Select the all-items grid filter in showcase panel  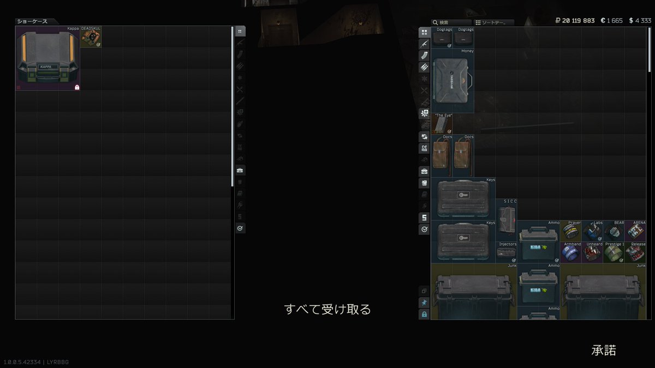click(x=240, y=31)
